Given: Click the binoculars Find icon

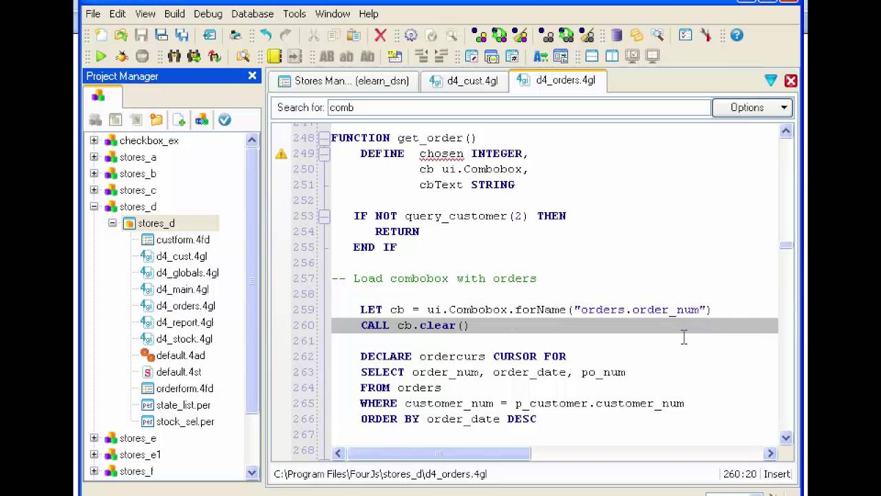Looking at the screenshot, I should tap(174, 56).
